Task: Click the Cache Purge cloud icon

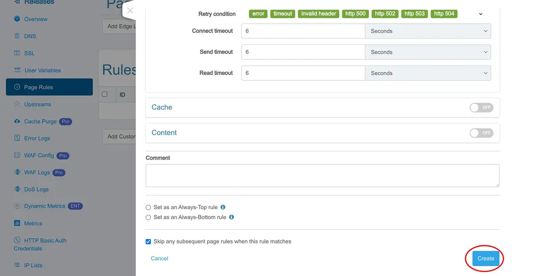Action: click(x=17, y=121)
